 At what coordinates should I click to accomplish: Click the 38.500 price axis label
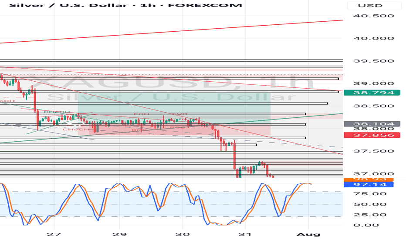[x=374, y=106]
